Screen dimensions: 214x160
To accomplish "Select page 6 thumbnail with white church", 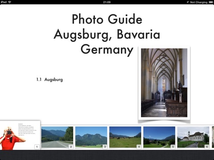I will coord(193,137).
